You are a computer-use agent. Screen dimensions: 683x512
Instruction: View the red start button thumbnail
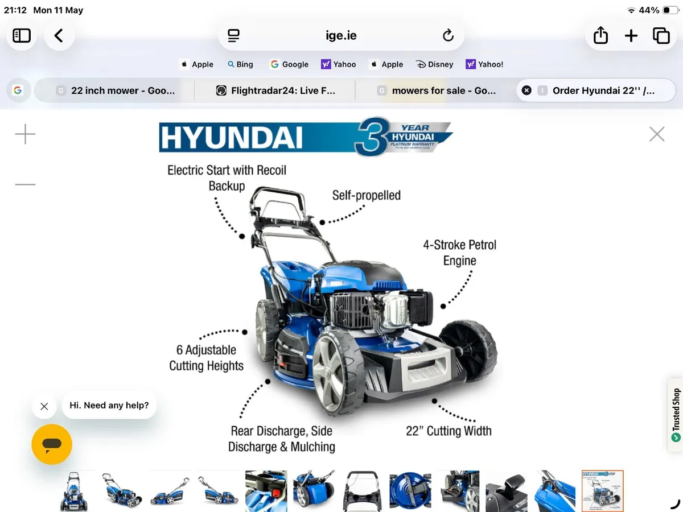pyautogui.click(x=266, y=491)
